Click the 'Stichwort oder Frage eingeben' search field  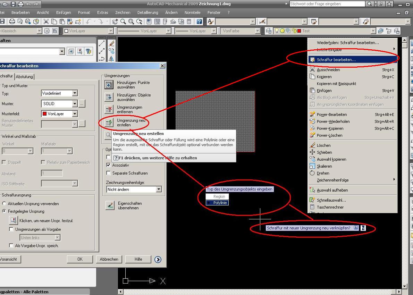tap(327, 4)
